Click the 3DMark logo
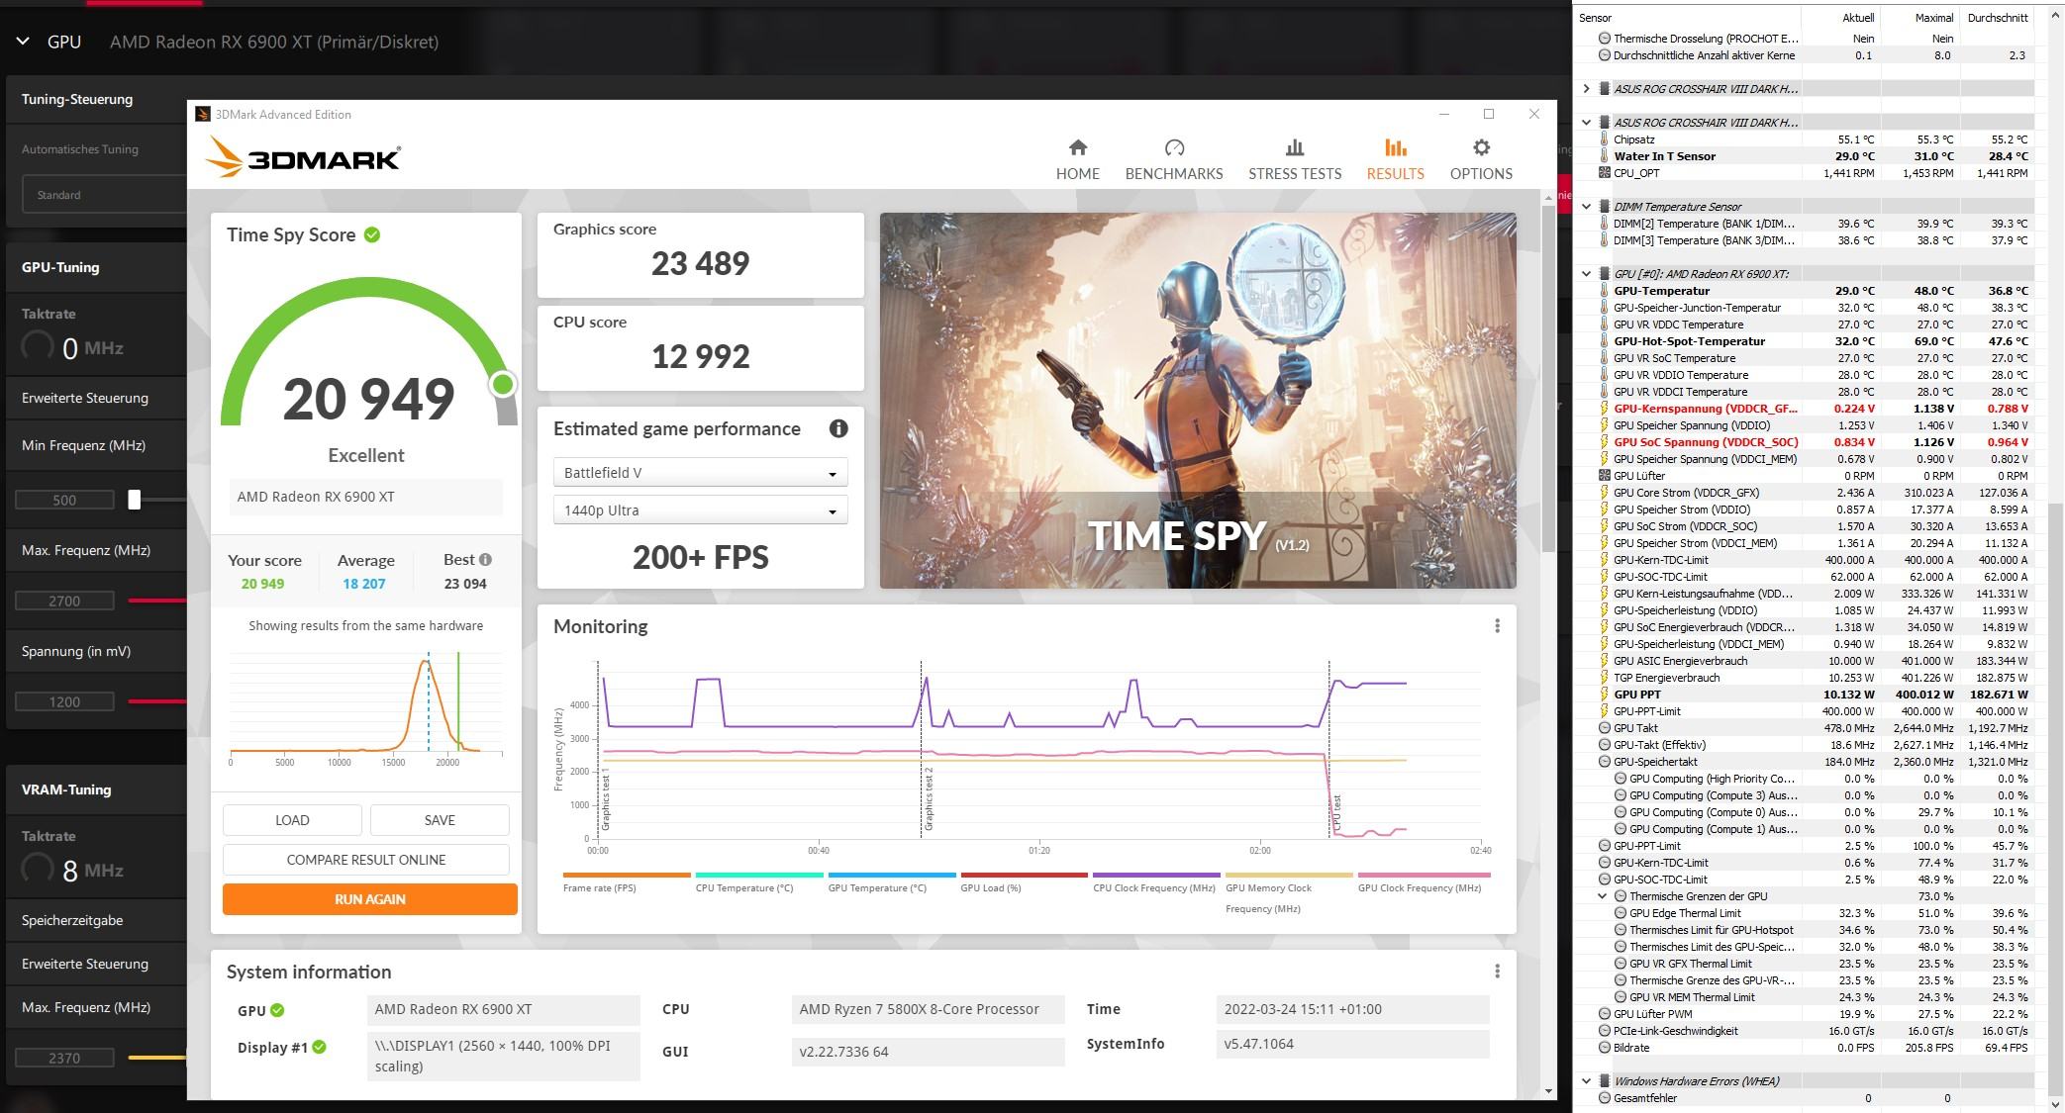Viewport: 2065px width, 1113px height. (303, 156)
